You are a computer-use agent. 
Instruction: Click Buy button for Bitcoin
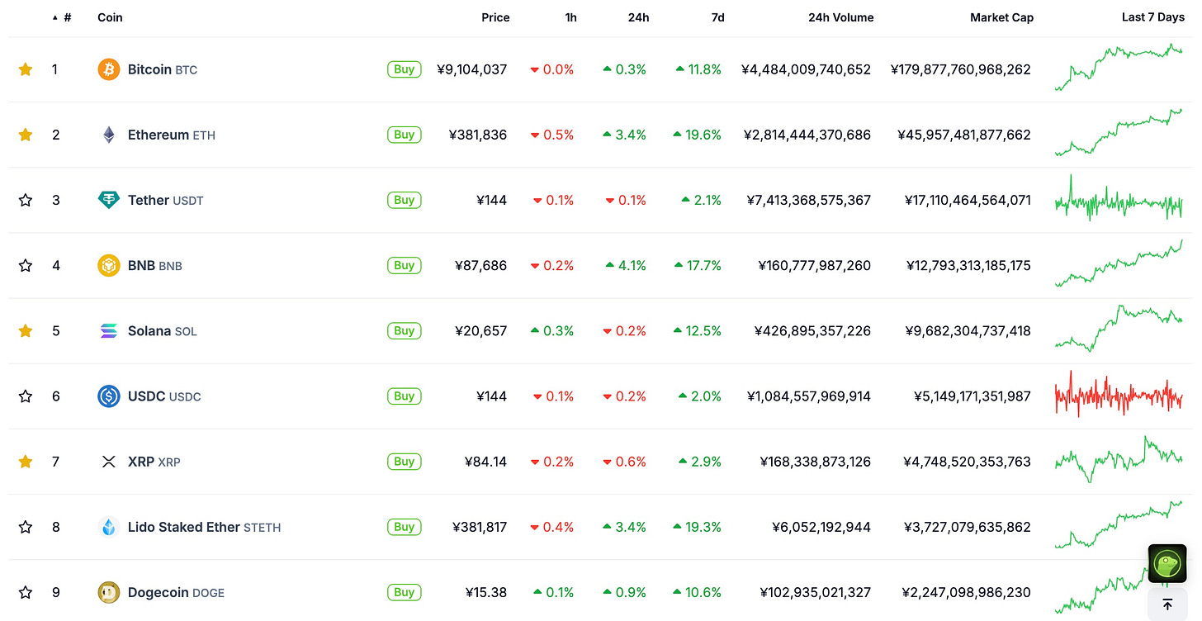pyautogui.click(x=405, y=69)
